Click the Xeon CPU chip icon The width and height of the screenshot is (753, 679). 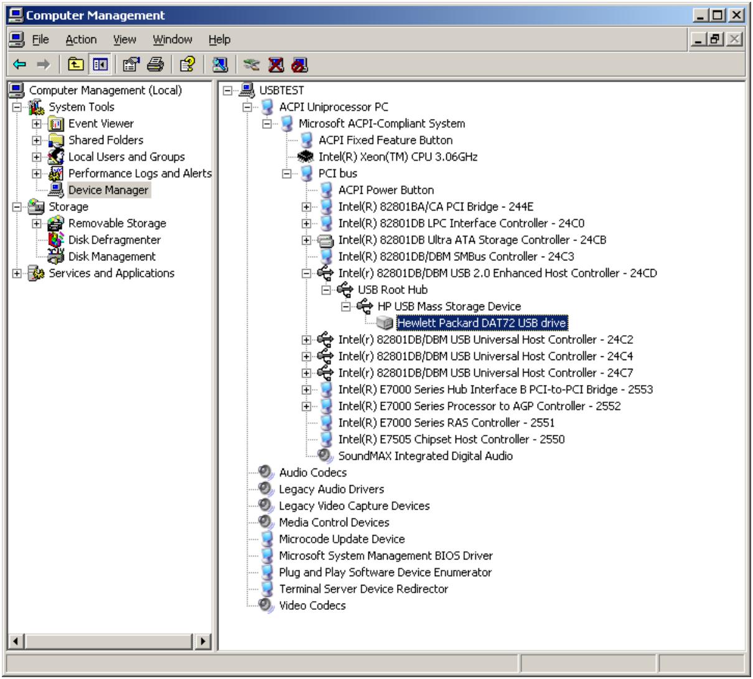click(307, 157)
